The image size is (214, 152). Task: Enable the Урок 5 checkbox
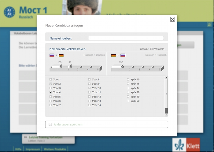coord(50,97)
